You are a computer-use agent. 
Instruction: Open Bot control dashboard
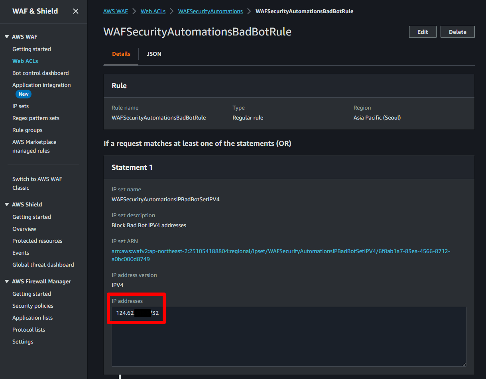click(x=40, y=73)
